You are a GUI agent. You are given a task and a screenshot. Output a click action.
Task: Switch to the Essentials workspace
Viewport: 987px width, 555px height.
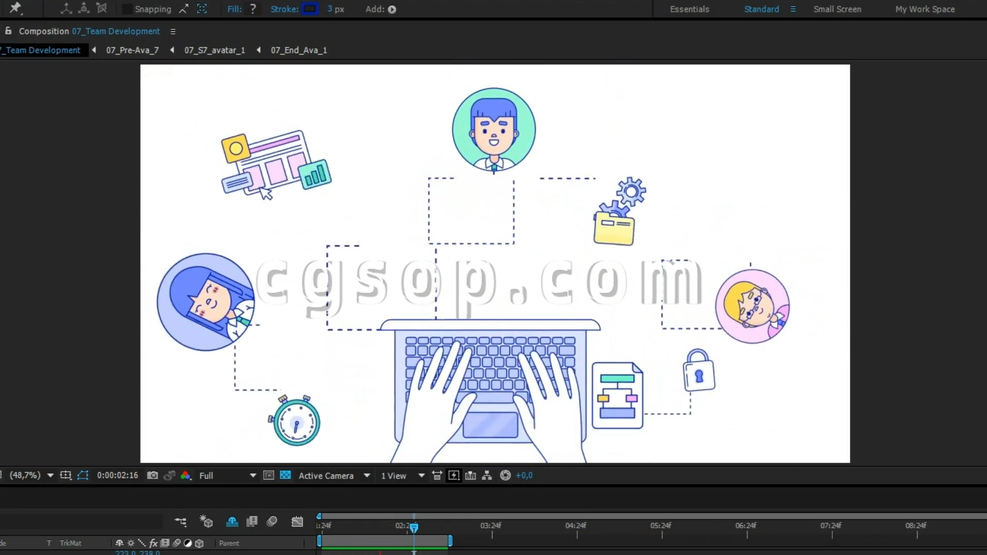point(689,9)
